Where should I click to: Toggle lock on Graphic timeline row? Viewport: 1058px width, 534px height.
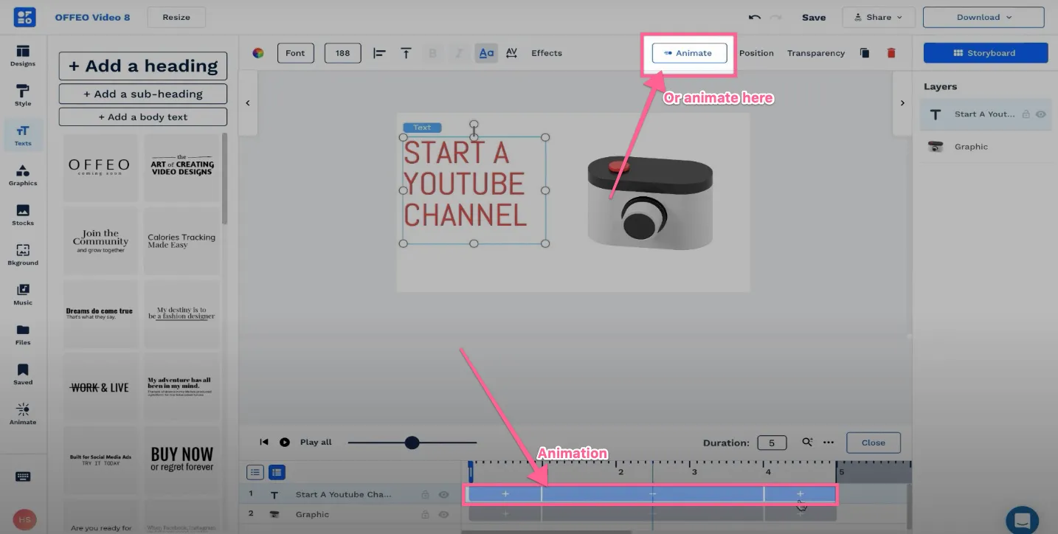[x=425, y=514]
